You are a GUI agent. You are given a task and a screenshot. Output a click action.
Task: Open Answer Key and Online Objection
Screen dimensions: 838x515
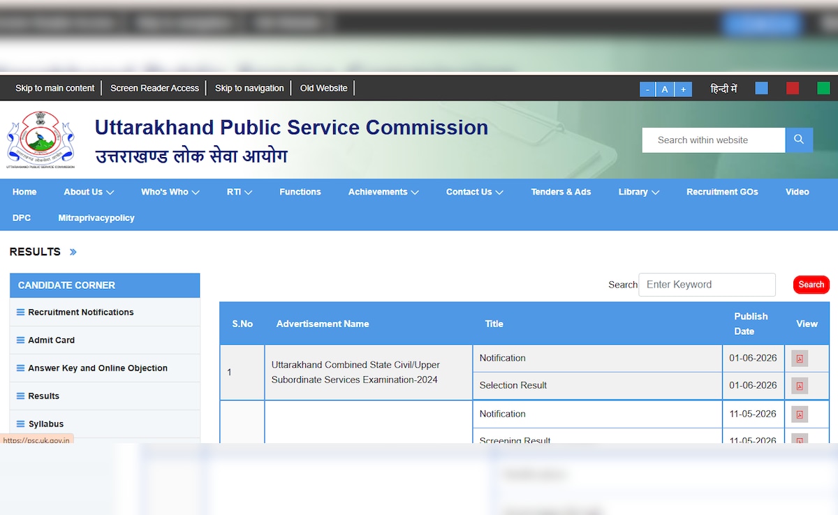(98, 368)
